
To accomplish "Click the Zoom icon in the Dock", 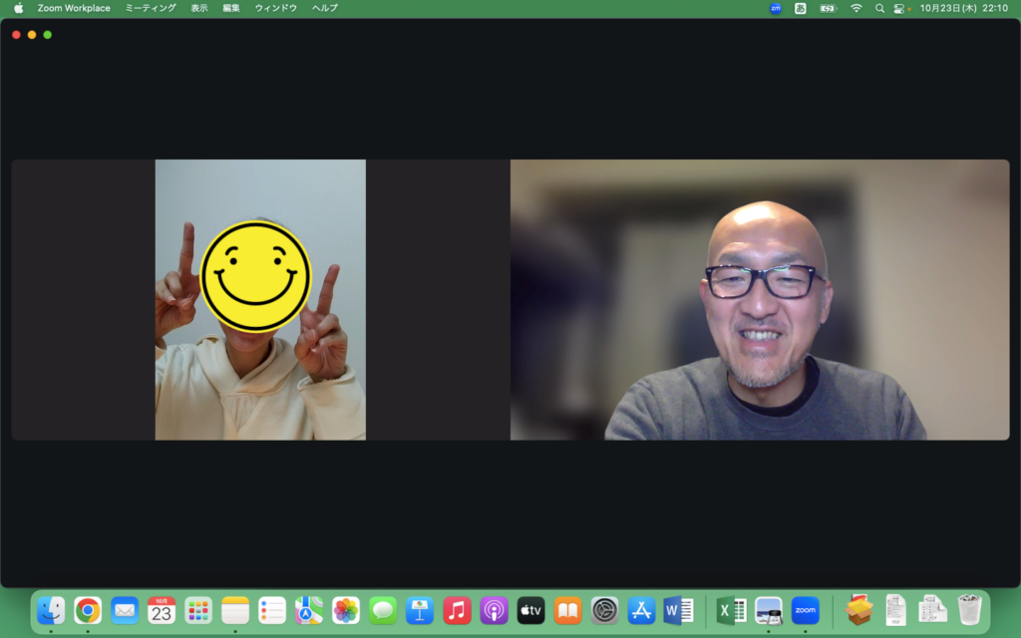I will pyautogui.click(x=805, y=610).
